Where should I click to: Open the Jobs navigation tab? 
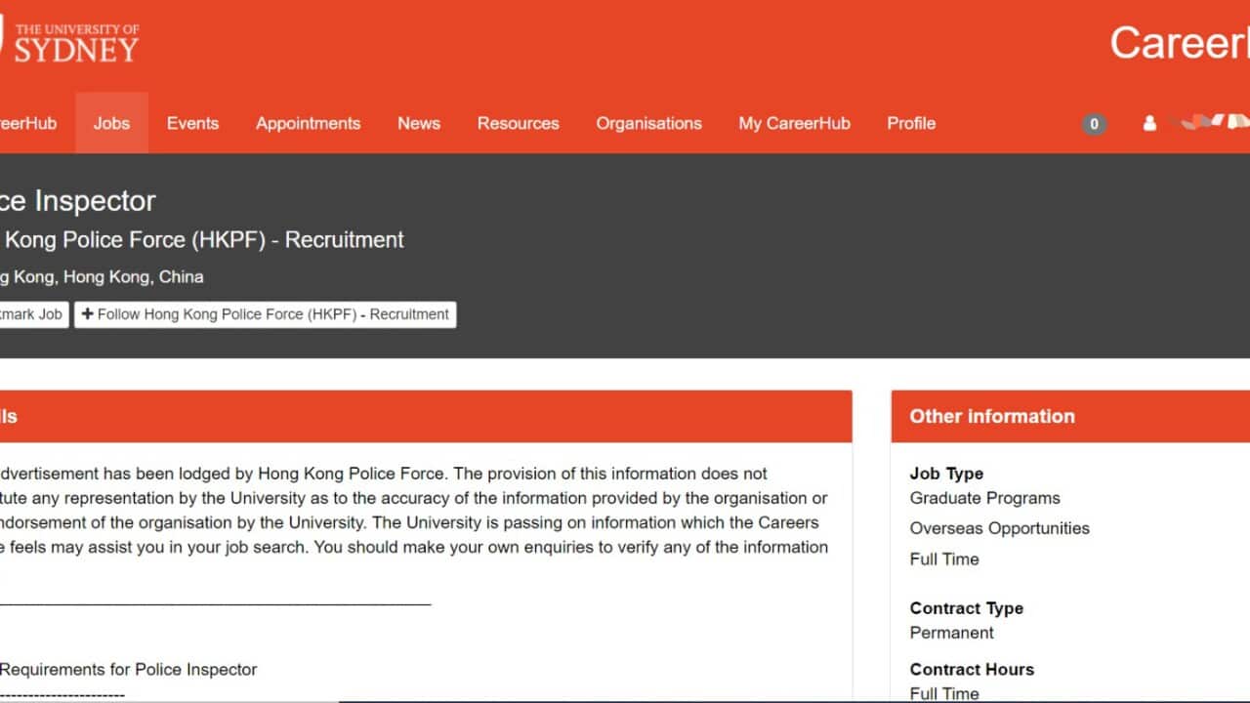tap(111, 123)
